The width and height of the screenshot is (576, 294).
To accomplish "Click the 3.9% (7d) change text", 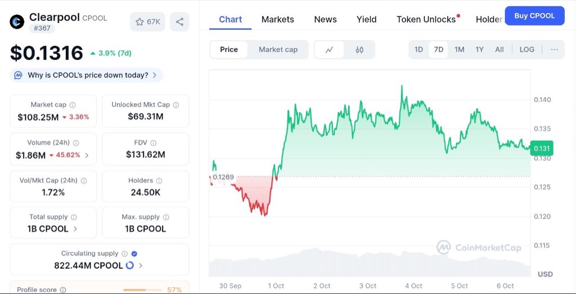I will (115, 53).
